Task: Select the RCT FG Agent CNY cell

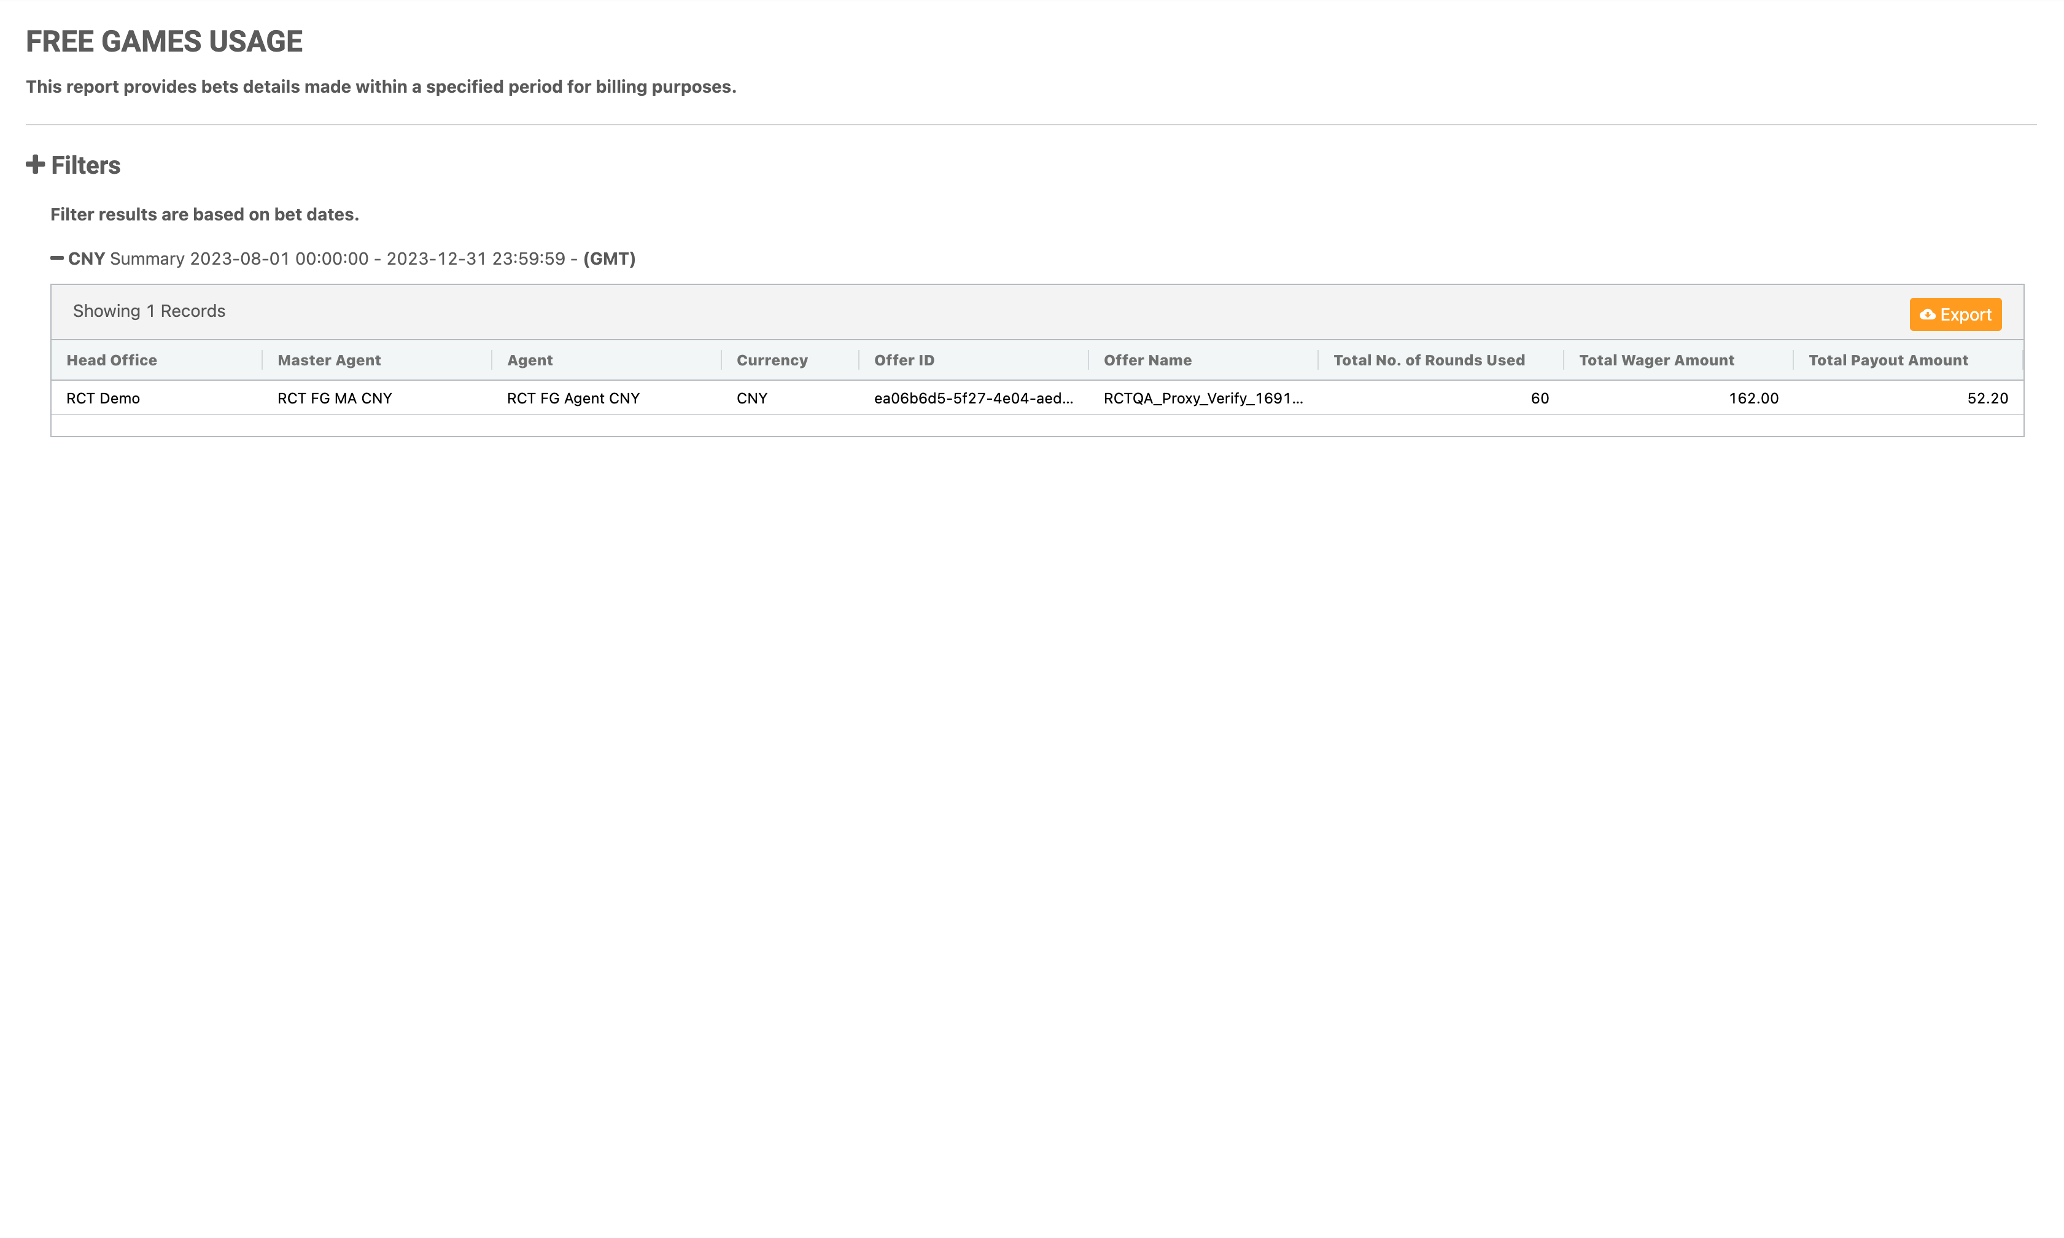Action: [x=573, y=399]
